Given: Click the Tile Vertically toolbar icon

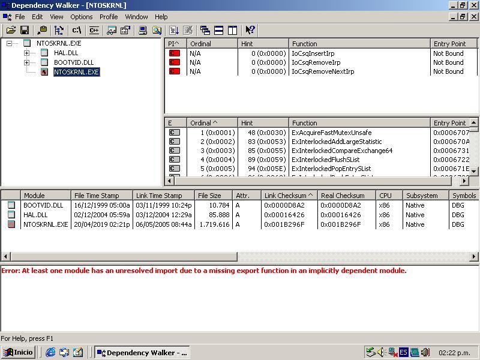Looking at the screenshot, I should 232,30.
